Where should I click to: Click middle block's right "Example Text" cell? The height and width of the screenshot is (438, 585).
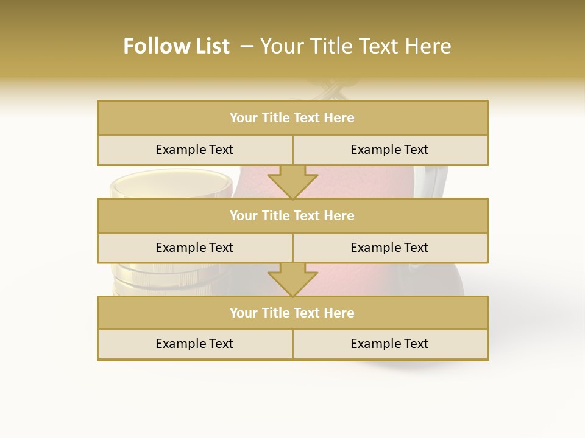click(390, 248)
